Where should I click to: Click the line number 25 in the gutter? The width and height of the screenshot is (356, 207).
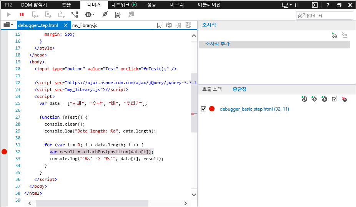tap(18, 103)
